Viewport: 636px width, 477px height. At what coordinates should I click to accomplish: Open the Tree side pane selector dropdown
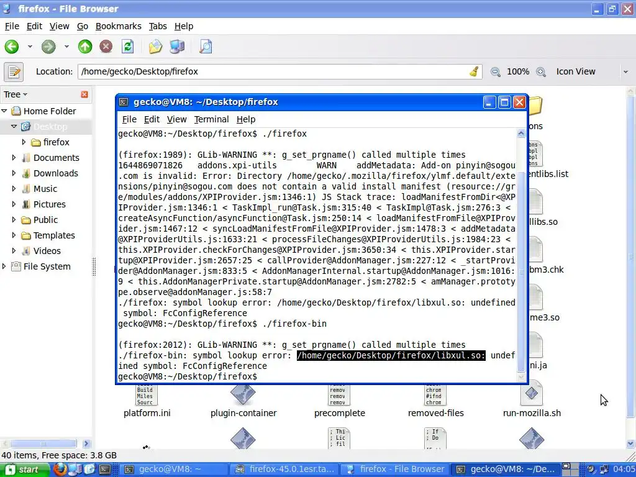click(x=16, y=94)
